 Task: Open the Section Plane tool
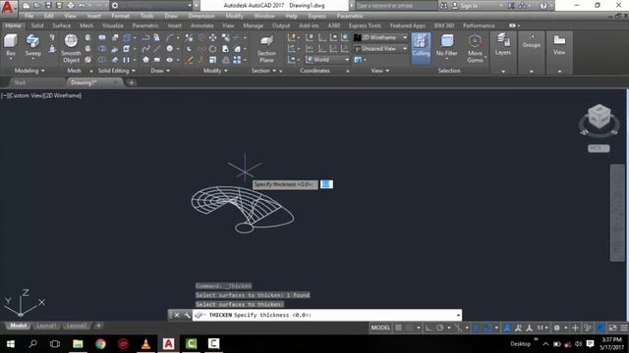[266, 49]
